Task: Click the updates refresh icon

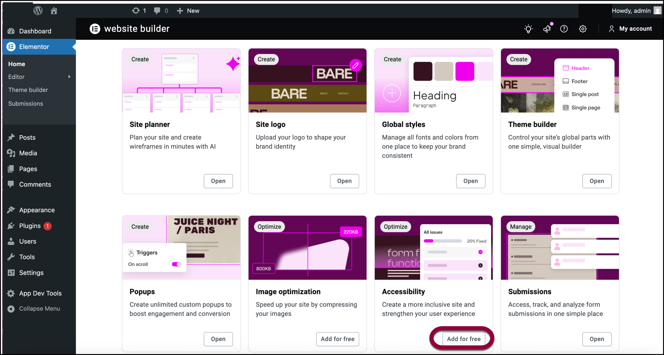Action: point(136,11)
